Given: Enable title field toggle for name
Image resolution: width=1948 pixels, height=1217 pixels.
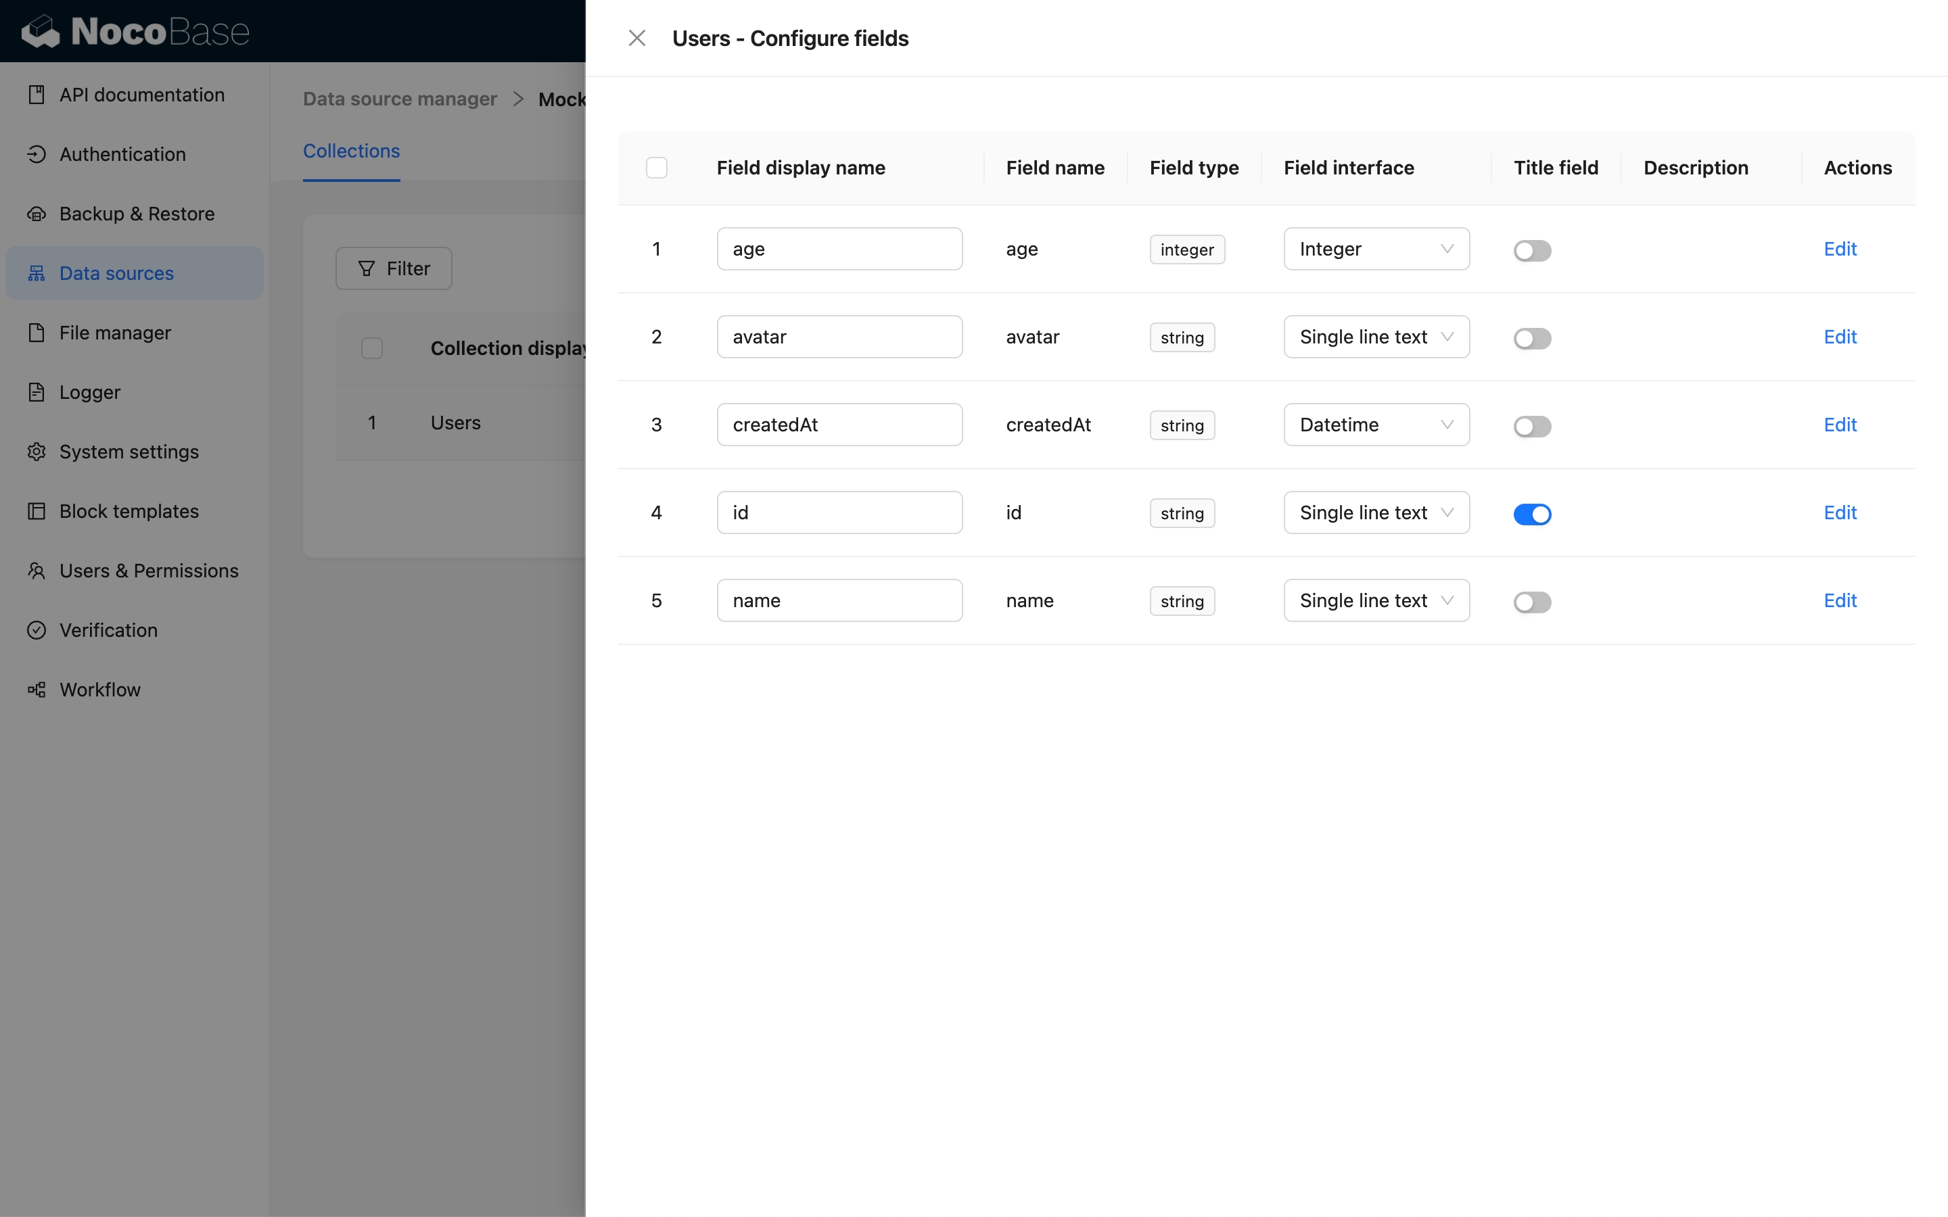Looking at the screenshot, I should [x=1532, y=602].
